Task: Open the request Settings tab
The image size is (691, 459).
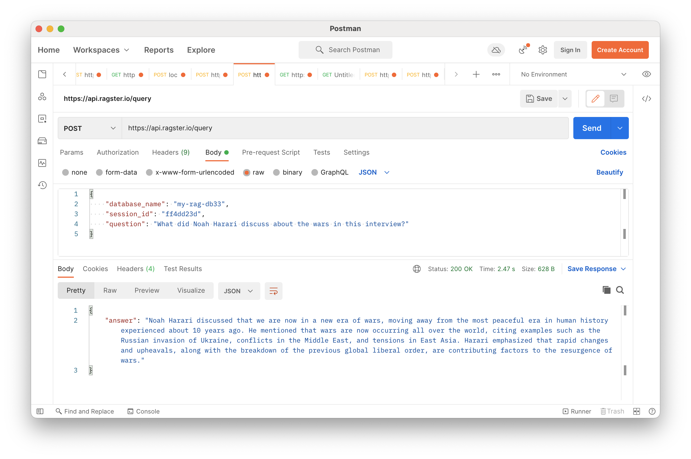Action: 356,152
